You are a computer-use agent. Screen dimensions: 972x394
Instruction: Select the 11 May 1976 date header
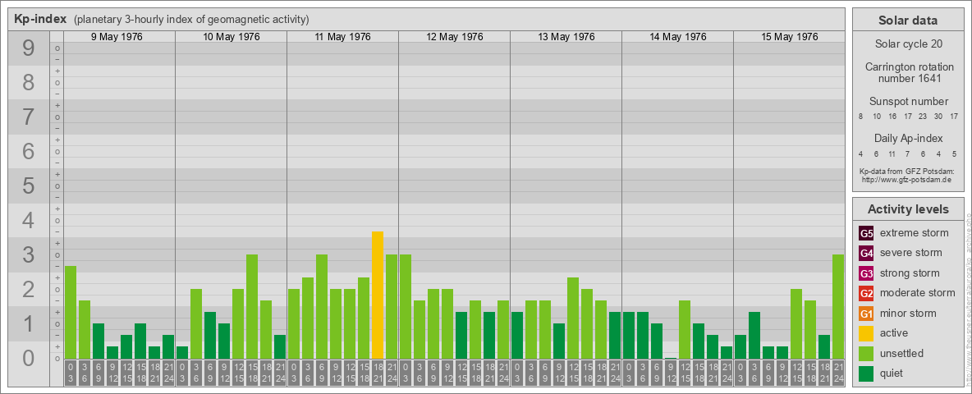[343, 37]
